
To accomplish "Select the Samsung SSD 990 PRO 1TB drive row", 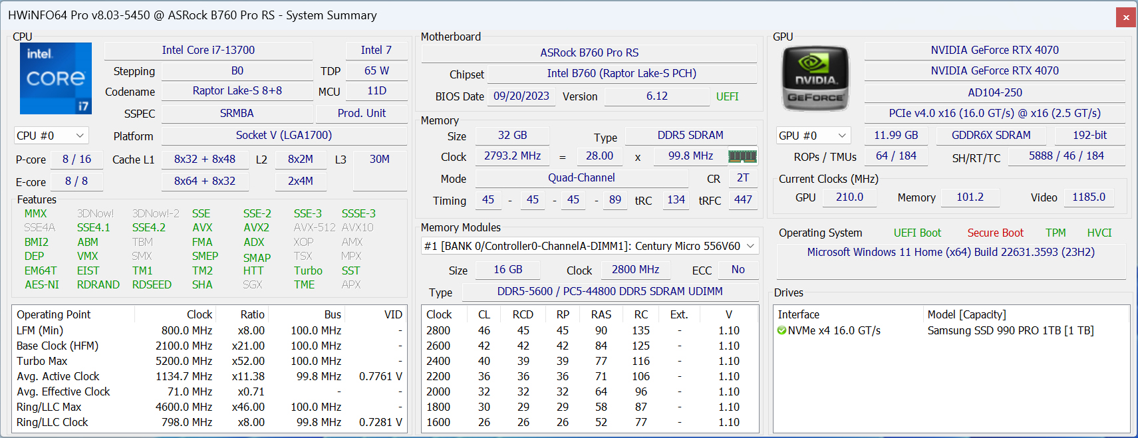I will (x=951, y=331).
